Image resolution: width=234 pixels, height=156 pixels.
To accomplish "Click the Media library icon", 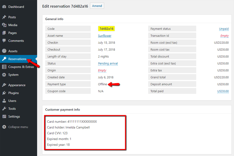I will click(x=4, y=25).
